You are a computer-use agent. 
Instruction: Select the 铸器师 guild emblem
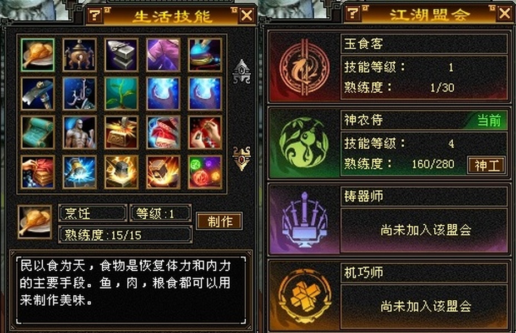coord(304,220)
